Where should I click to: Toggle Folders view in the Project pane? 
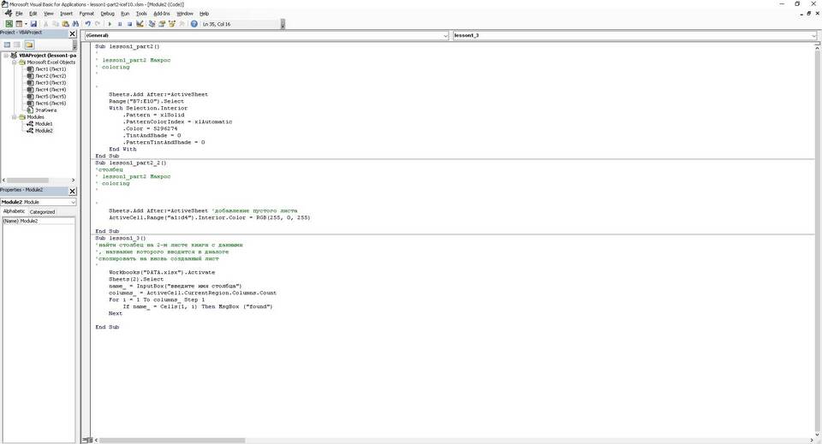coord(28,44)
